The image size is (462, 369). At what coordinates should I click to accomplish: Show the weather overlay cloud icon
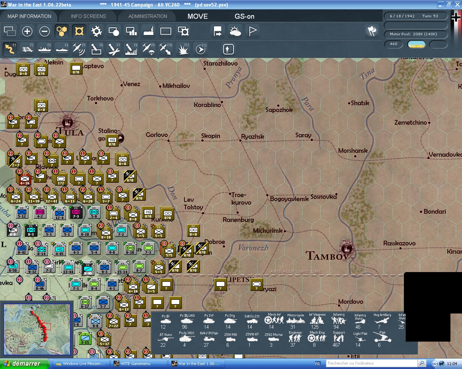tap(235, 31)
